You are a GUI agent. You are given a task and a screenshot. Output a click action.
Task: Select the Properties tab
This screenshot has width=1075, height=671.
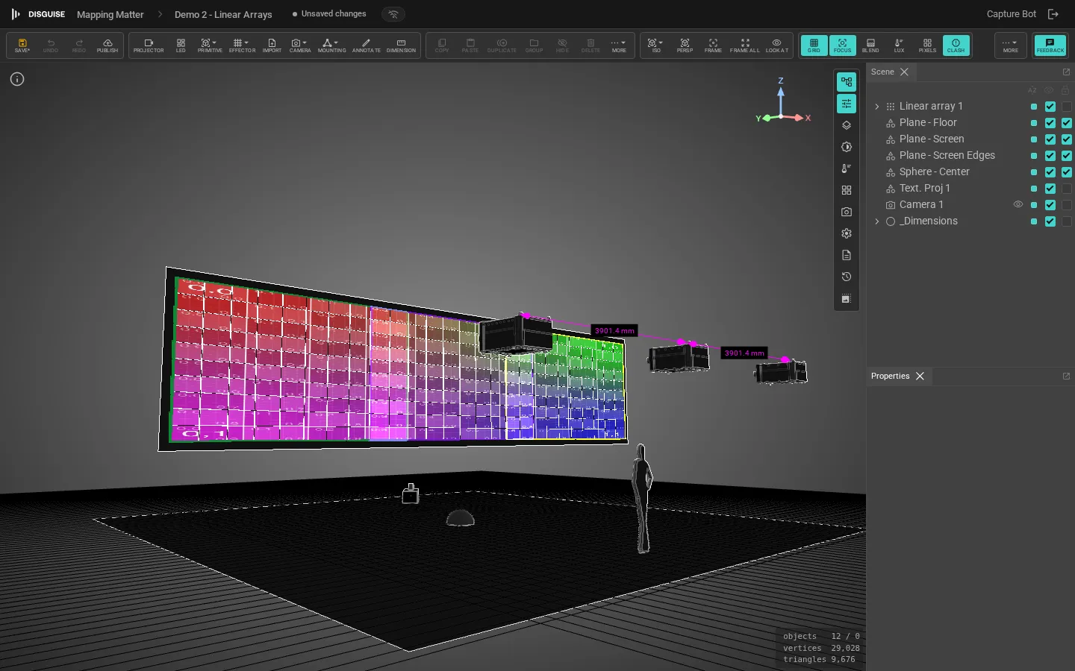click(891, 377)
